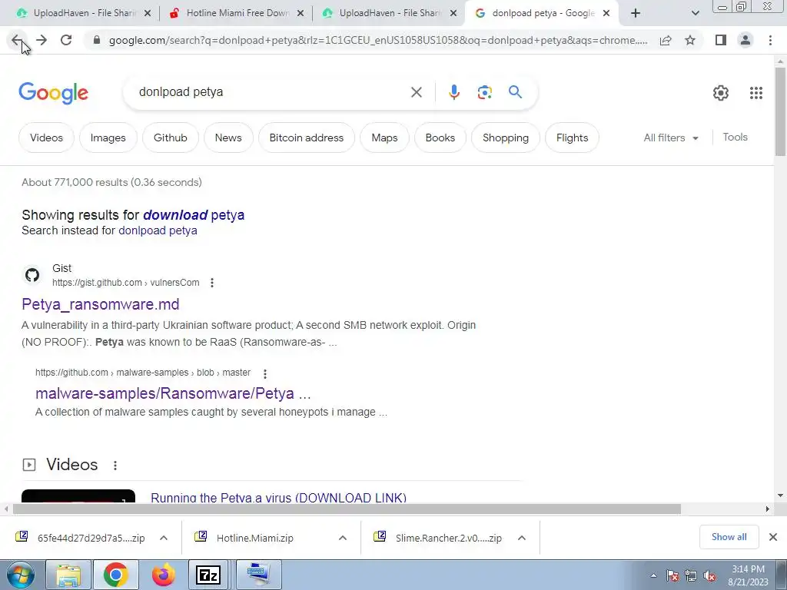Go to Google homepage via logo
787x590 pixels.
pyautogui.click(x=54, y=93)
